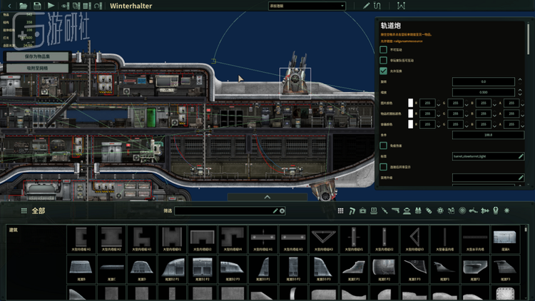Select the 建筑 category in entity list
535x301 pixels.
pyautogui.click(x=14, y=230)
